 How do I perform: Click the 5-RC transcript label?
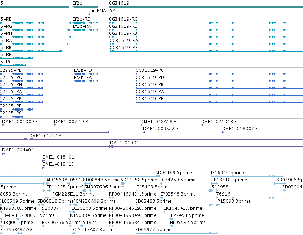(6, 62)
